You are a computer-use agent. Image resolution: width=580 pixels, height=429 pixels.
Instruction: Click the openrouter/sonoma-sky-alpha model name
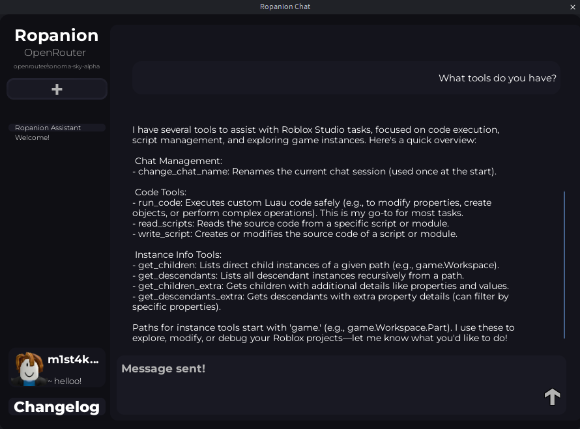[57, 66]
